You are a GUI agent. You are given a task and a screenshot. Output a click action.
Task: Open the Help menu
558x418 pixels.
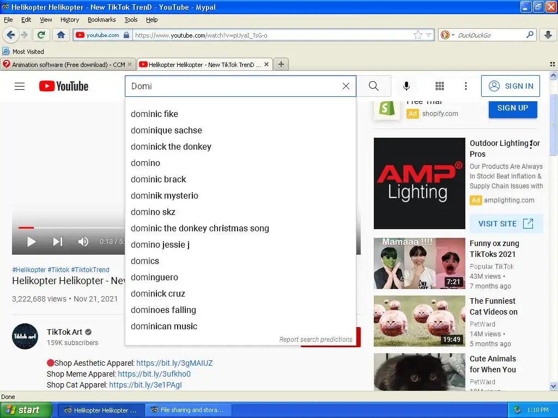[152, 20]
